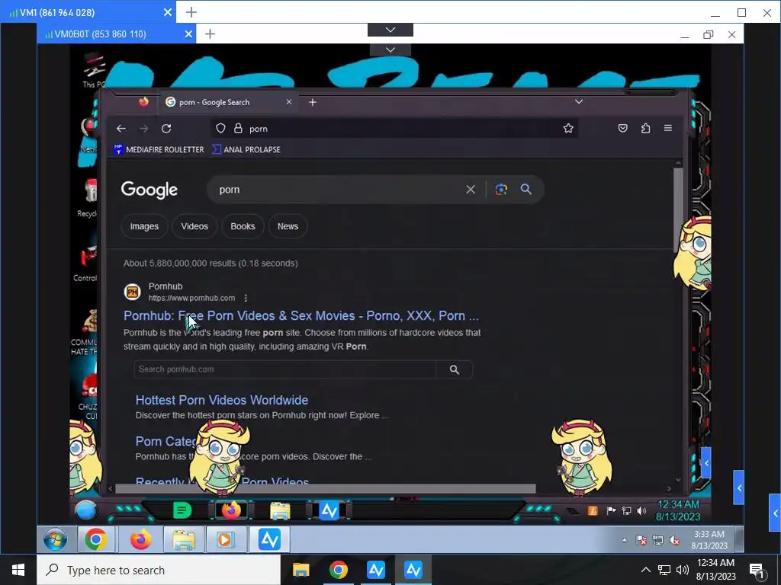The image size is (781, 585).
Task: Close the VM0B0T session tab
Action: [x=188, y=34]
